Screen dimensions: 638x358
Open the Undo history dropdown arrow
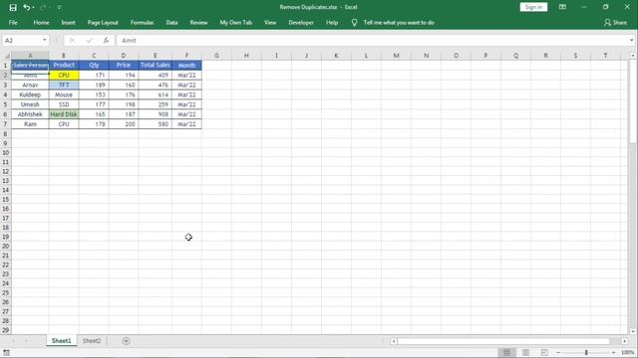pos(33,7)
